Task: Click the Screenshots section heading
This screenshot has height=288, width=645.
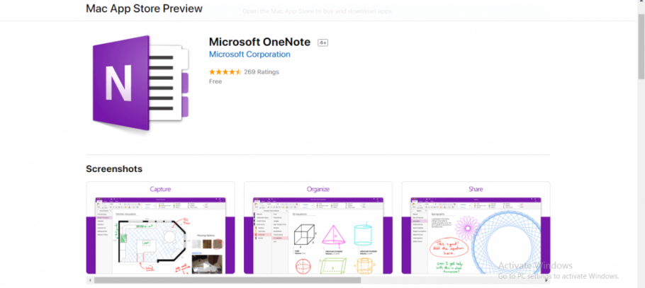Action: click(114, 169)
